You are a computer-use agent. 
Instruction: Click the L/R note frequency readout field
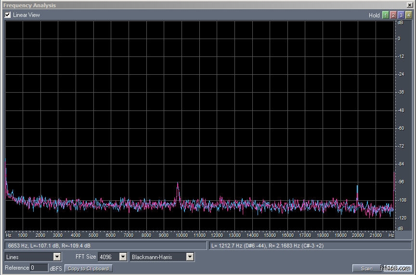pos(311,246)
